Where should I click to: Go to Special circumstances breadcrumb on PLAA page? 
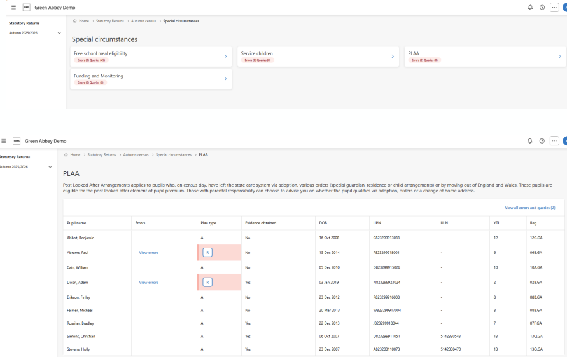tap(173, 154)
